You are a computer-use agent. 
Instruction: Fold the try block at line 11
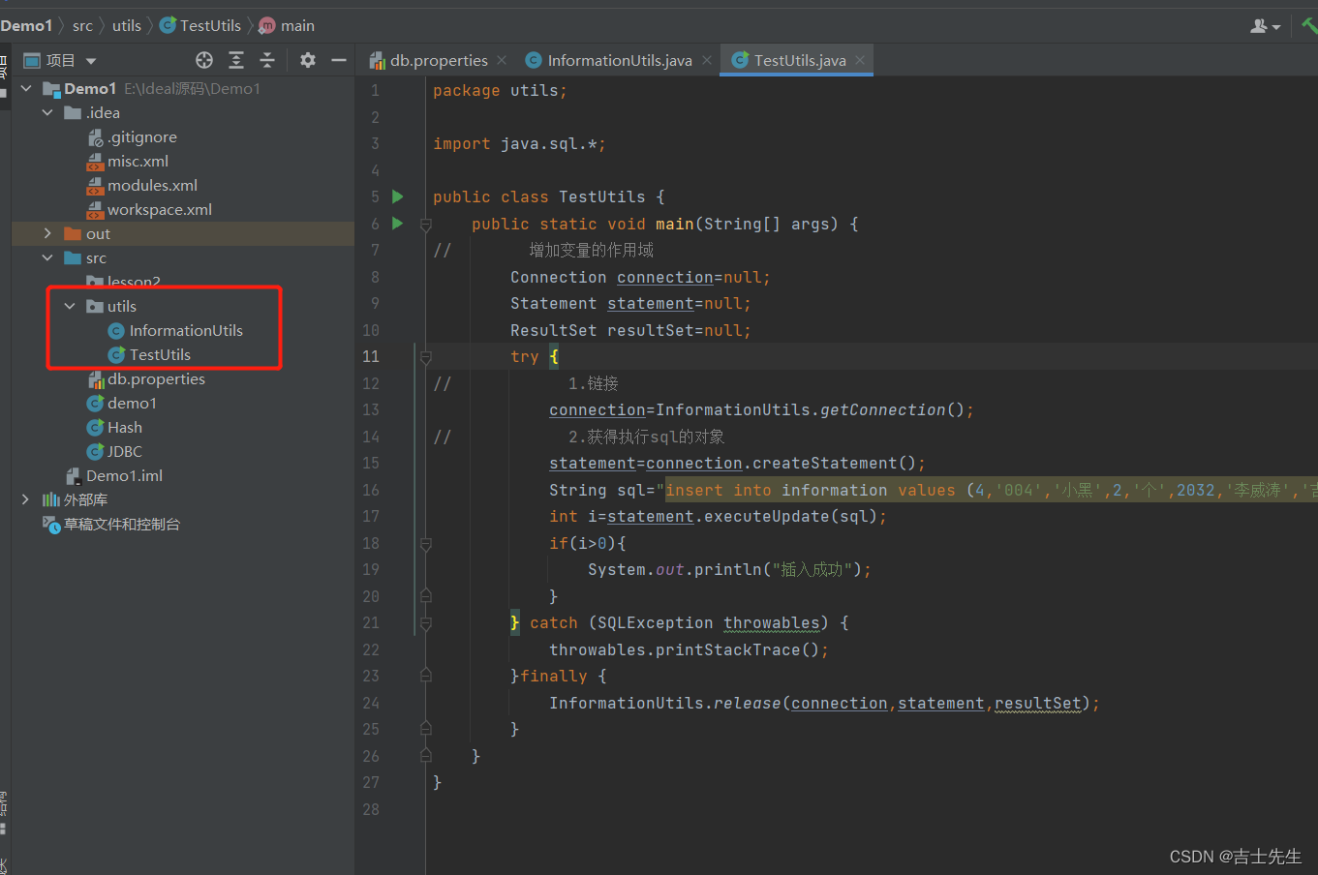(x=425, y=357)
